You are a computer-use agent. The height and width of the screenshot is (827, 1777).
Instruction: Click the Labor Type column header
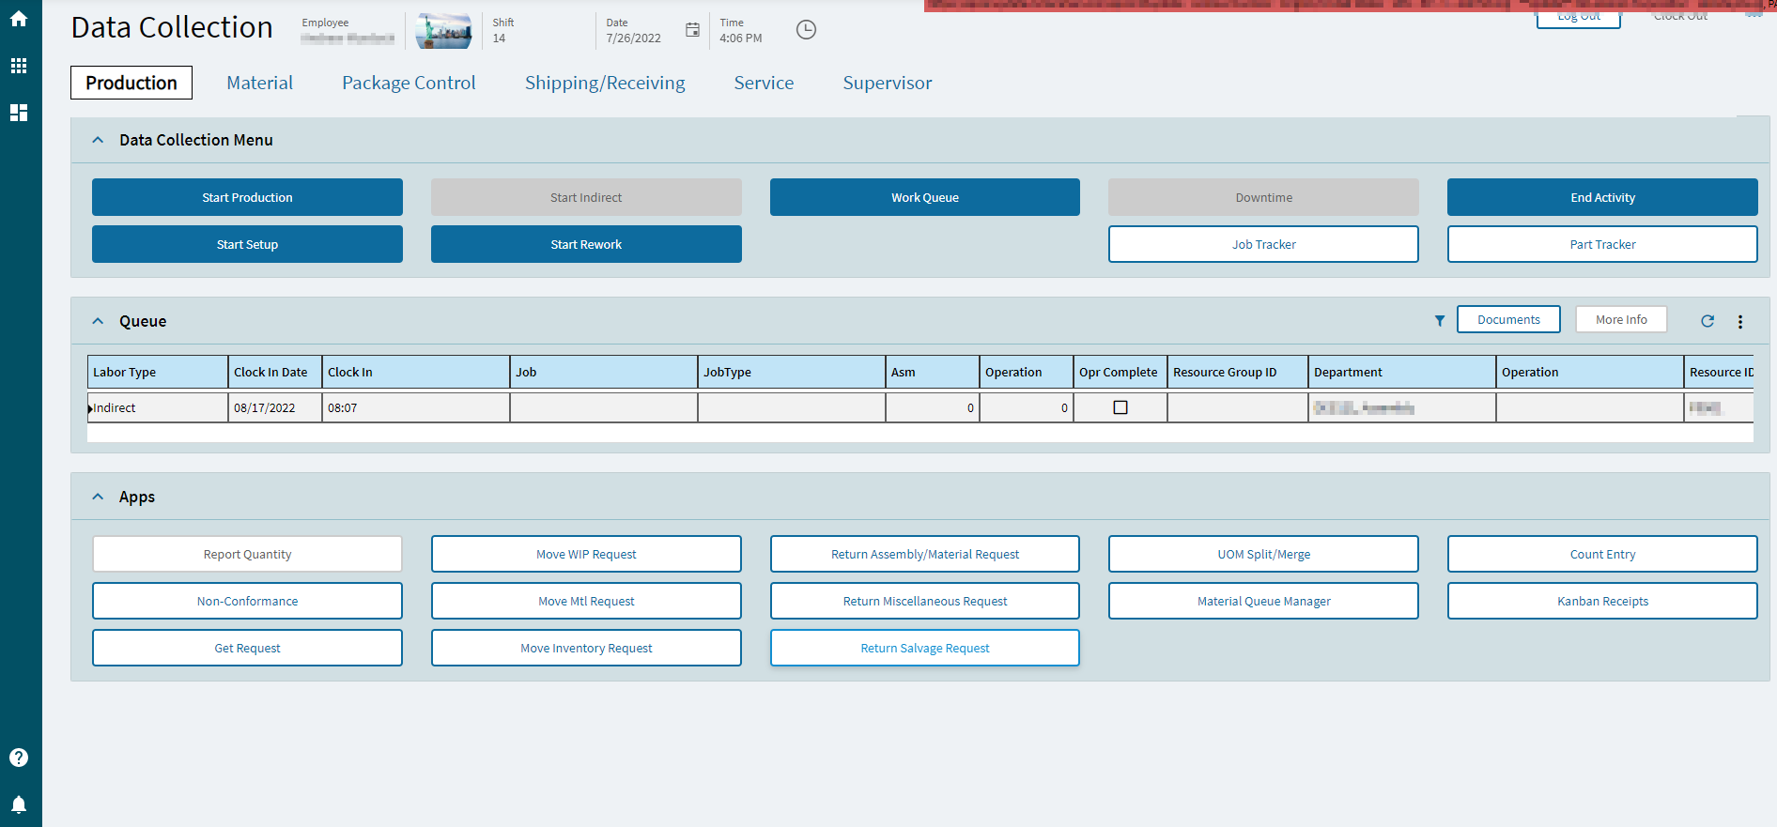pyautogui.click(x=158, y=372)
